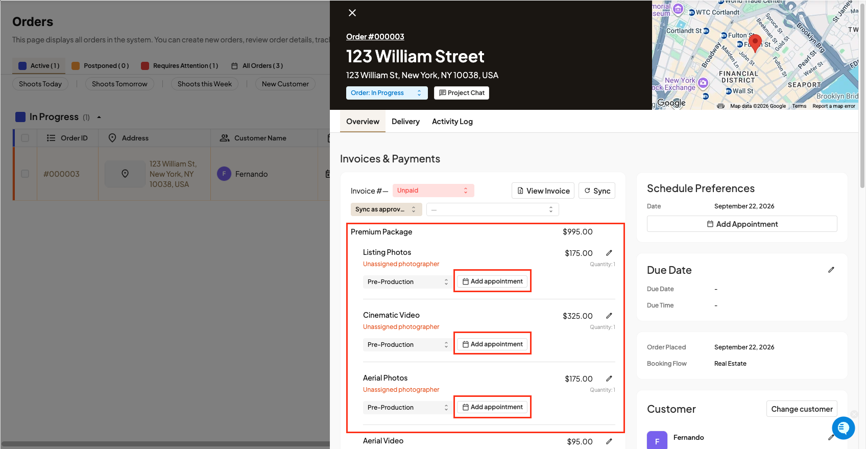
Task: Open the Order: In Progress status dropdown
Action: [x=387, y=93]
